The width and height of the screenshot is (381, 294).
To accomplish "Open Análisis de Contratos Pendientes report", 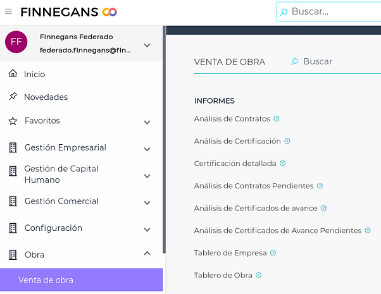I will 253,186.
